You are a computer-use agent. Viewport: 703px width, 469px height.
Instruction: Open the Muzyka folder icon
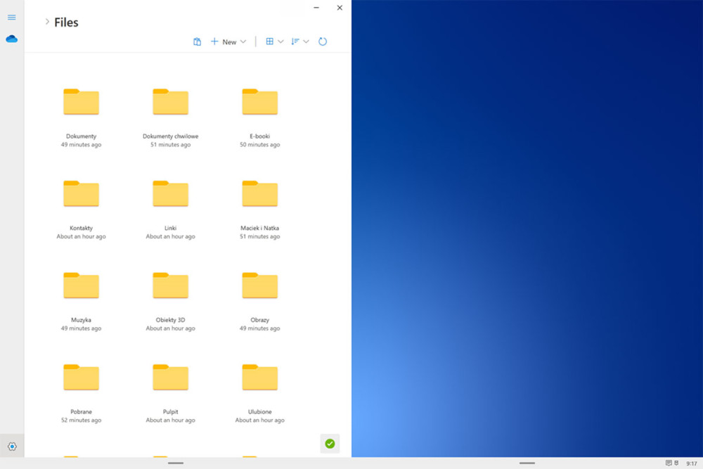[81, 285]
